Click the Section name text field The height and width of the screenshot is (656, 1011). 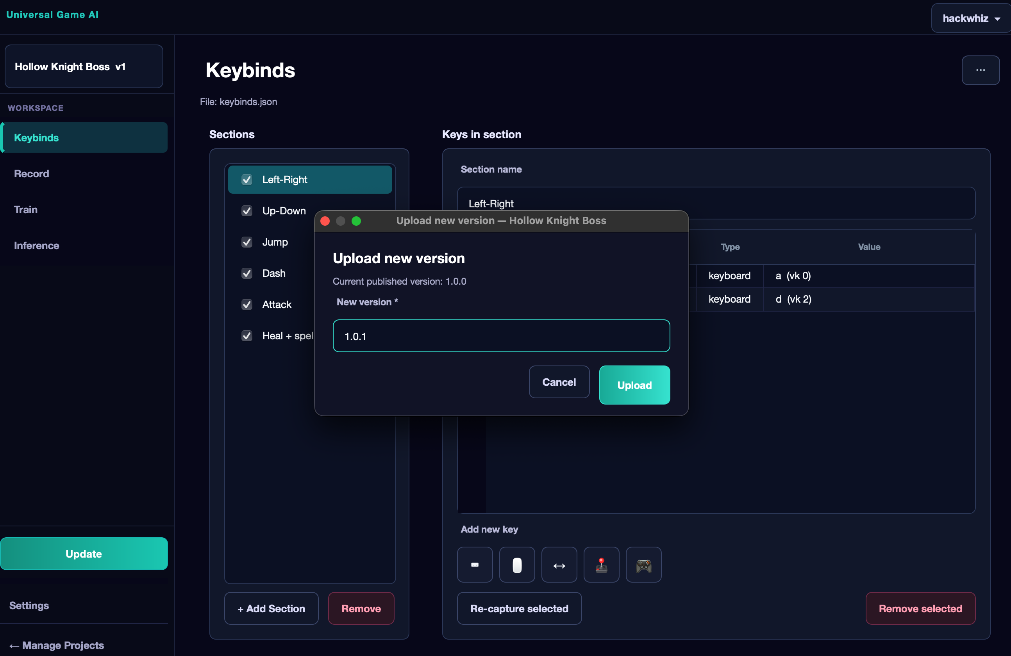(x=716, y=203)
